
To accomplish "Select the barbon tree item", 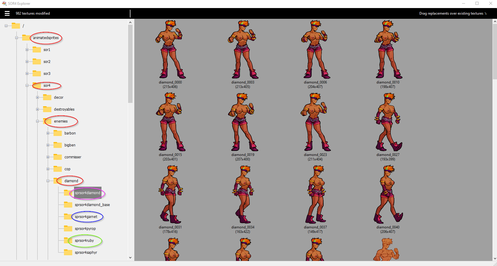I will [x=70, y=133].
